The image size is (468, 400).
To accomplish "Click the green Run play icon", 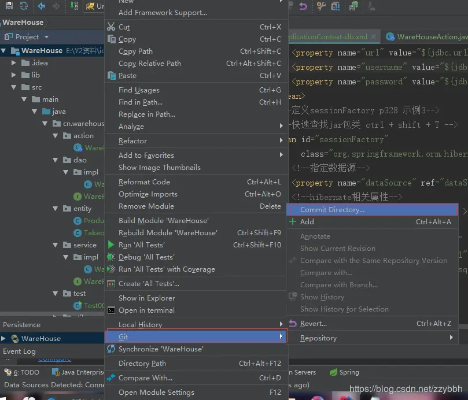I will [111, 245].
